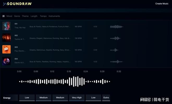172x104 pixels.
Task: Select the first Low energy block
Action: click(27, 98)
